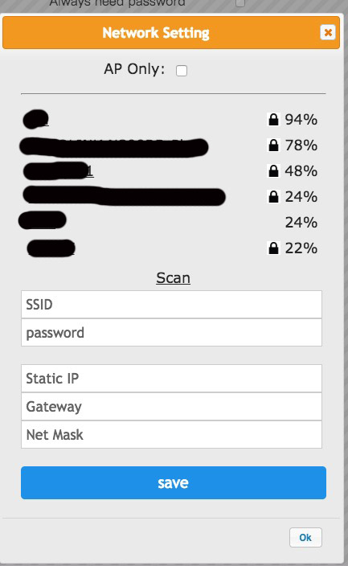Focus the SSID input field
348x566 pixels.
tap(171, 304)
